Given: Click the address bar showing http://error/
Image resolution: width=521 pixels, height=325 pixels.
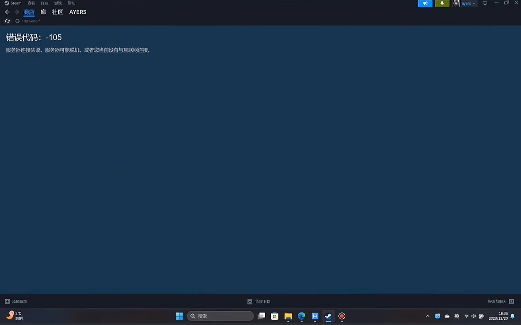Looking at the screenshot, I should pyautogui.click(x=31, y=20).
